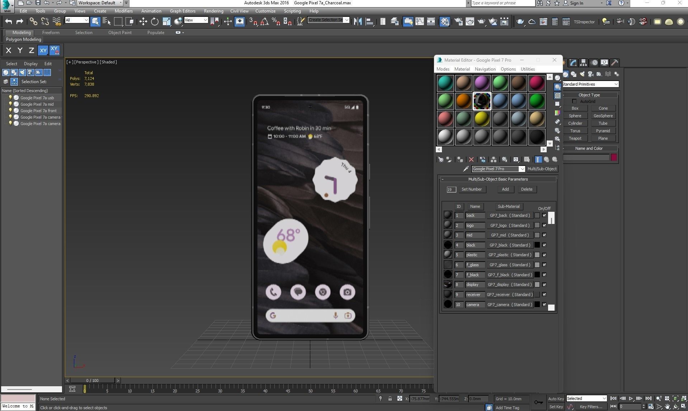Open Navigation menu in Material Editor
The width and height of the screenshot is (688, 411).
click(485, 69)
